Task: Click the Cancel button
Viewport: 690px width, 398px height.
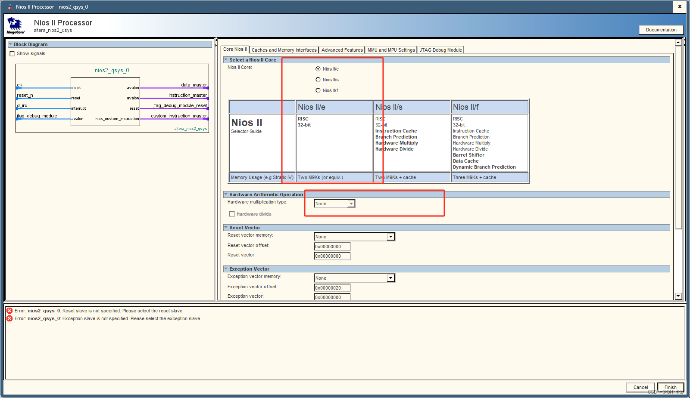Action: (640, 387)
